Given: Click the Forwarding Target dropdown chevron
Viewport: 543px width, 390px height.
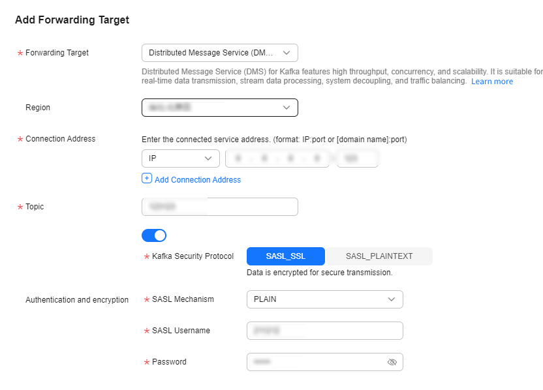Looking at the screenshot, I should coord(287,53).
